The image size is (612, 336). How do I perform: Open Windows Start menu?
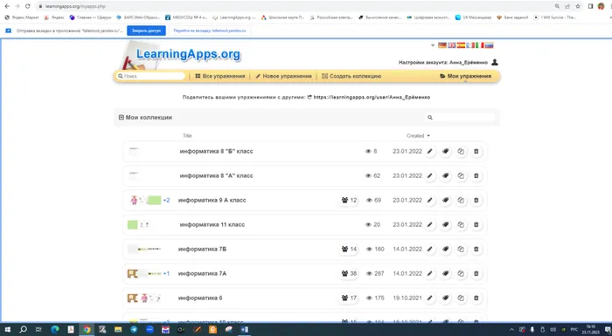click(x=7, y=329)
